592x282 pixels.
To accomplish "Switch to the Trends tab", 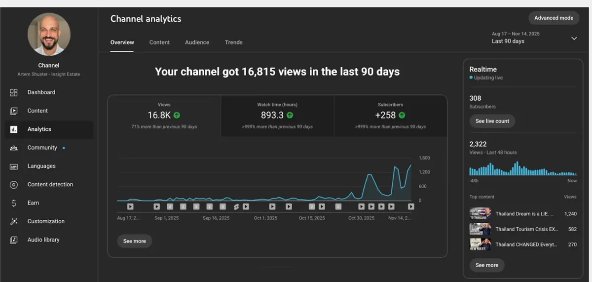I will 233,42.
